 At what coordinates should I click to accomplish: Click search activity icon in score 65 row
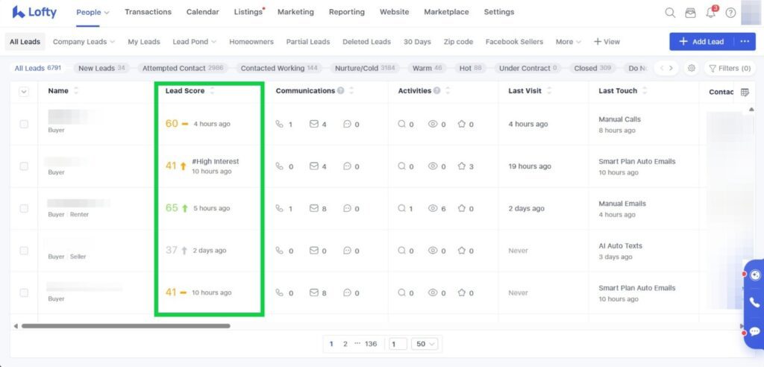[402, 208]
